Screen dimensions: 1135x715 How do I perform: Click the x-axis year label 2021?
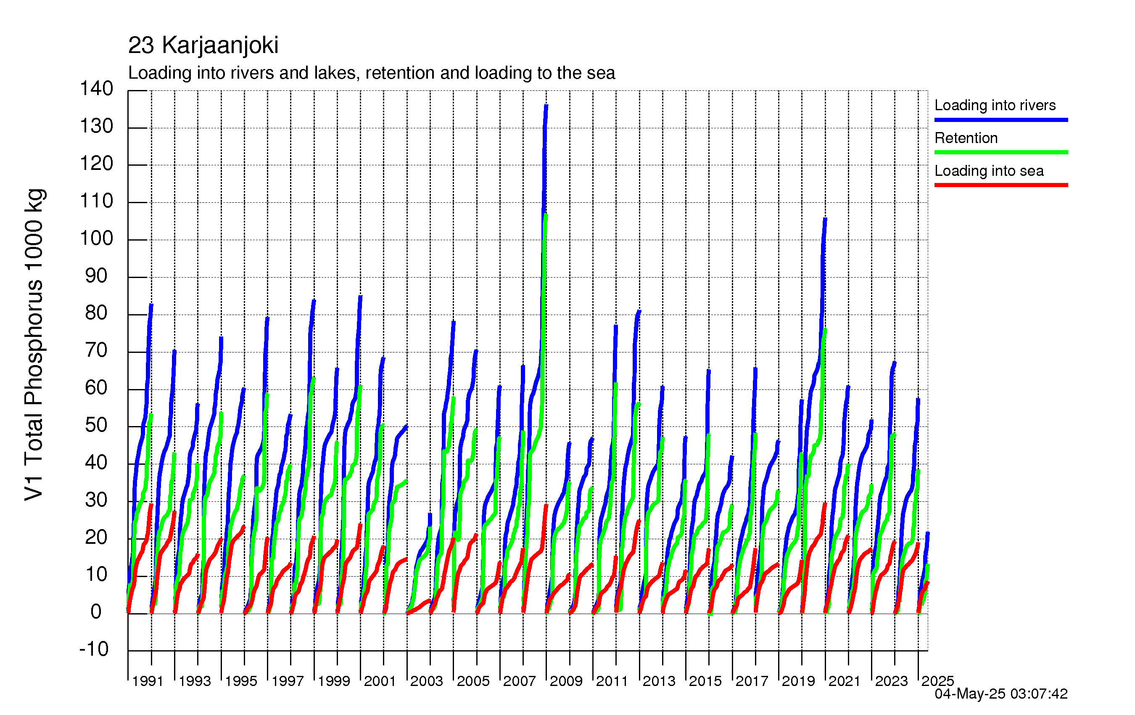tap(845, 681)
